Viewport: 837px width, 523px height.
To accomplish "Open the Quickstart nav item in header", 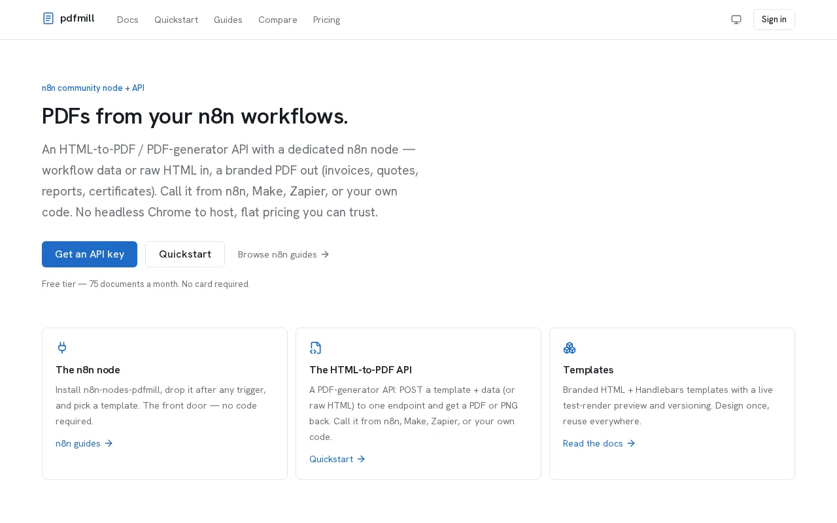I will click(176, 20).
